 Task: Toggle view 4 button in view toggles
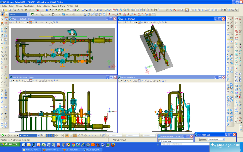[x=53, y=136]
